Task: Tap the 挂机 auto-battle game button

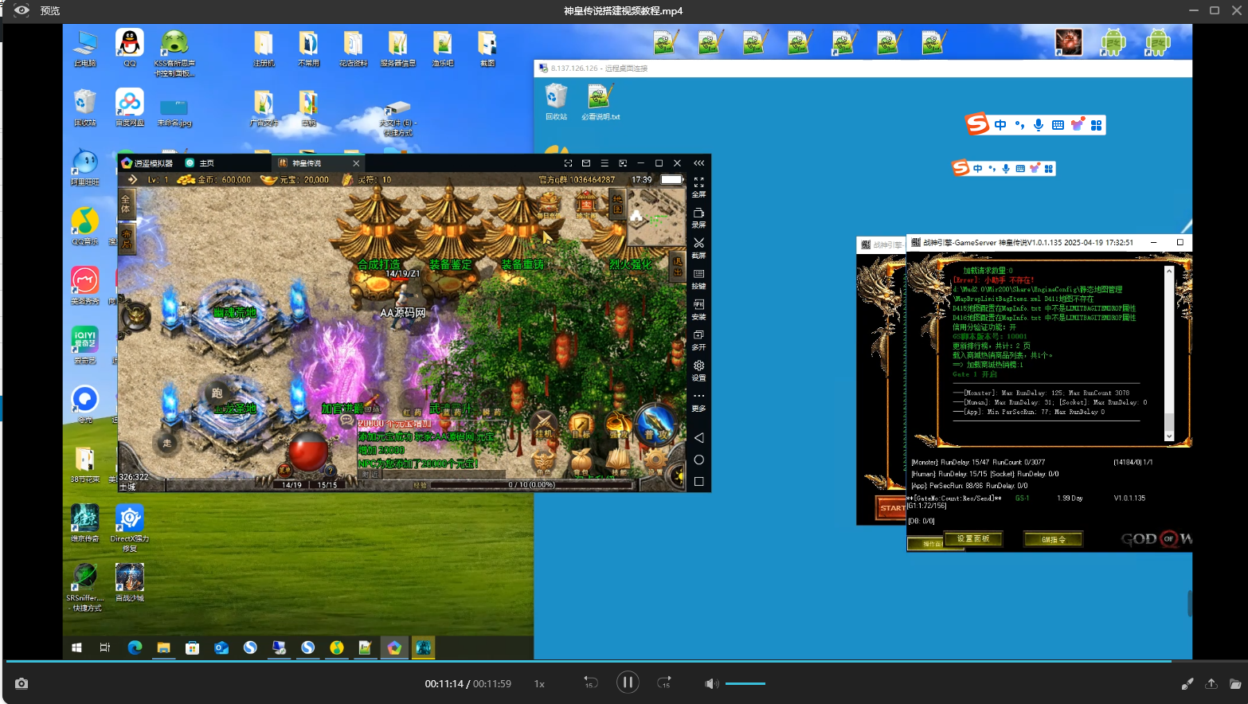Action: (544, 426)
